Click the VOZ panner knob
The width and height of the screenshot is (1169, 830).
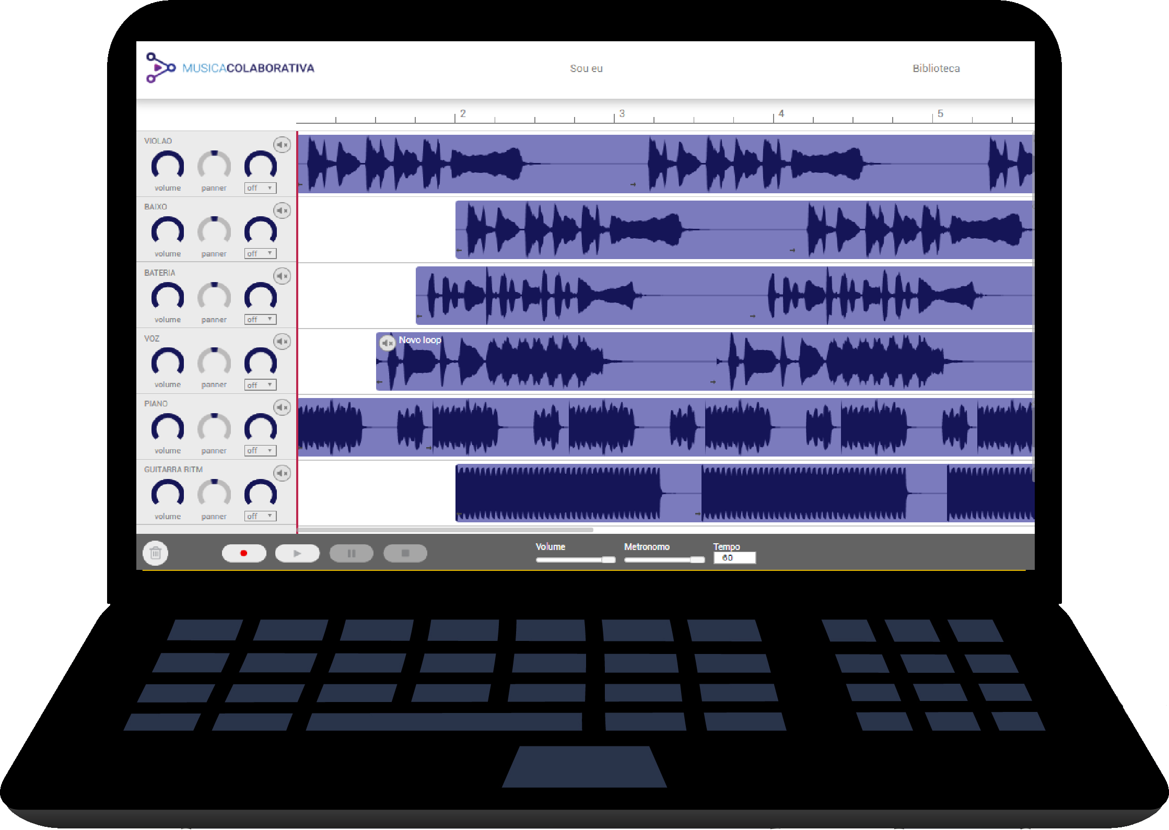pyautogui.click(x=214, y=362)
